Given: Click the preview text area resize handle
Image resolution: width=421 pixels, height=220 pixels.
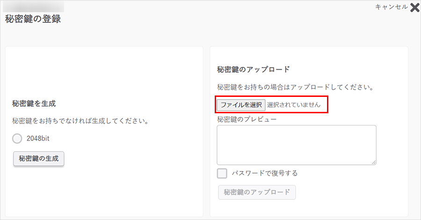Looking at the screenshot, I should coord(374,162).
